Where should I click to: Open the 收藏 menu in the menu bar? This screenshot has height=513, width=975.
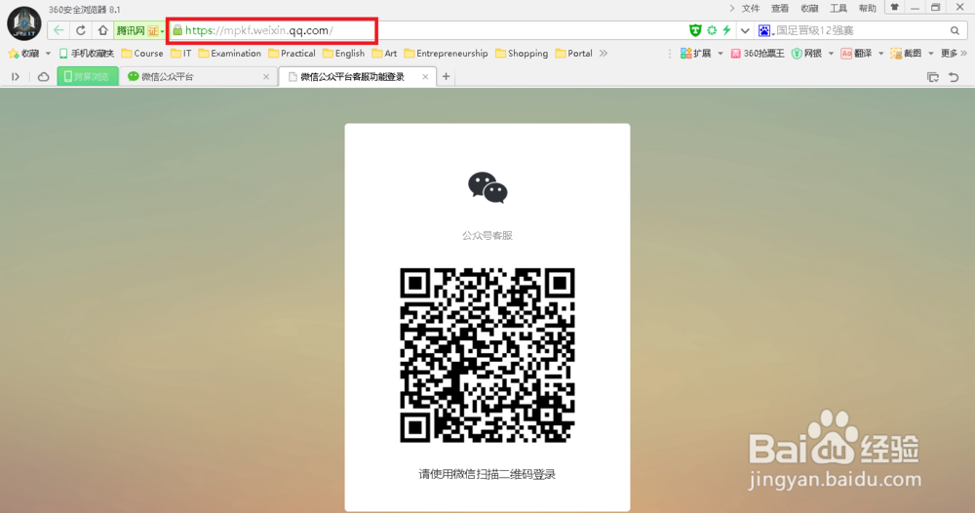809,8
